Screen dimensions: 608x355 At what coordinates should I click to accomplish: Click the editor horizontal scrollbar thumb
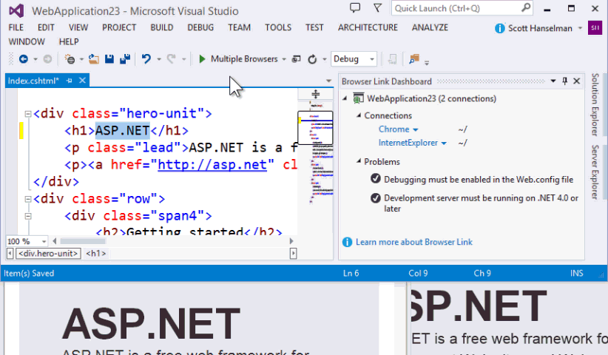(x=83, y=241)
